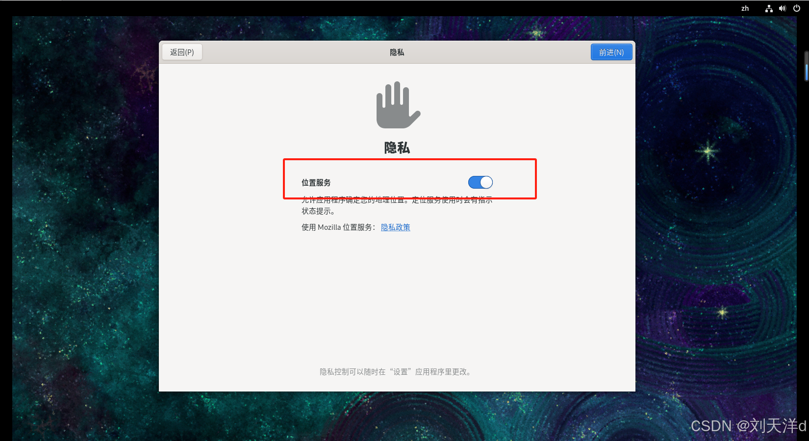Open the wired network status icon

pos(769,8)
